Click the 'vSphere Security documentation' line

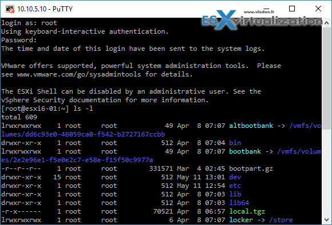coord(105,100)
